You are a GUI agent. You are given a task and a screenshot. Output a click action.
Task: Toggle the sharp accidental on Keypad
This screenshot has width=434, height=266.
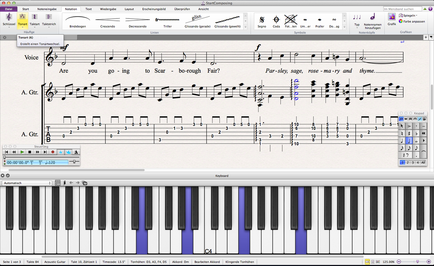[x=409, y=133]
